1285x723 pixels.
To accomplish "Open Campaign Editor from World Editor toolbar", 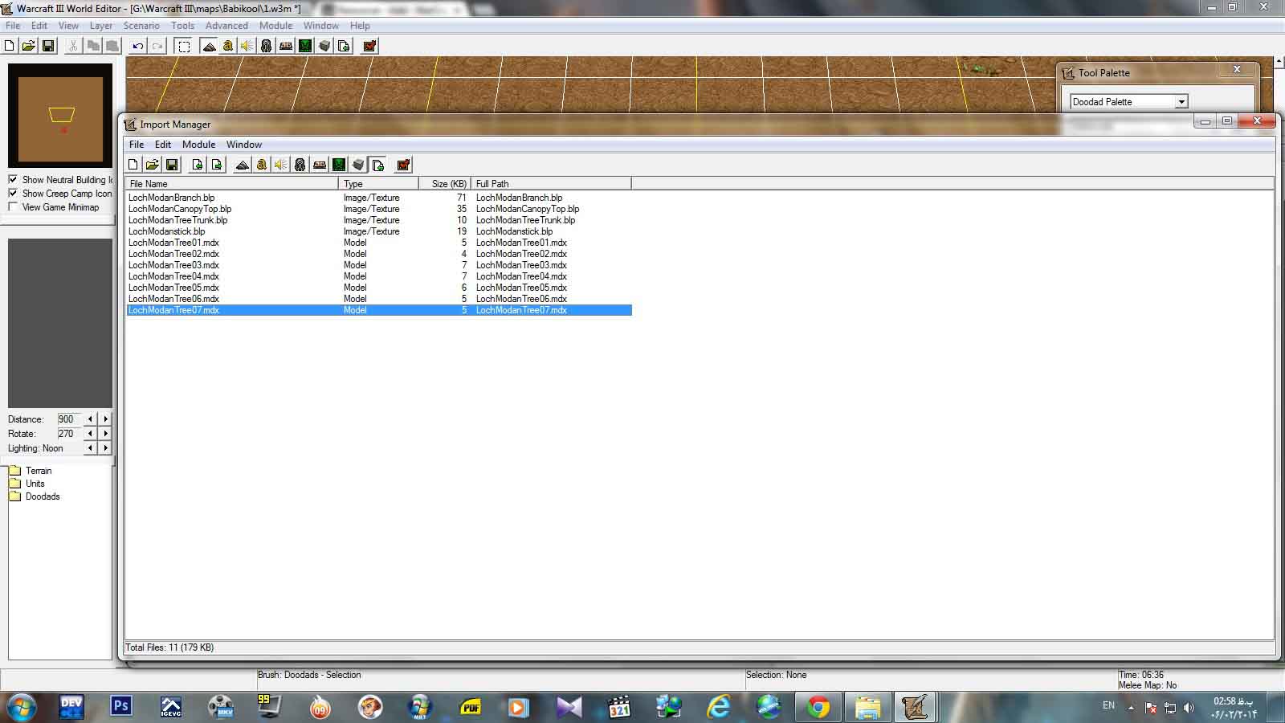I will (286, 46).
